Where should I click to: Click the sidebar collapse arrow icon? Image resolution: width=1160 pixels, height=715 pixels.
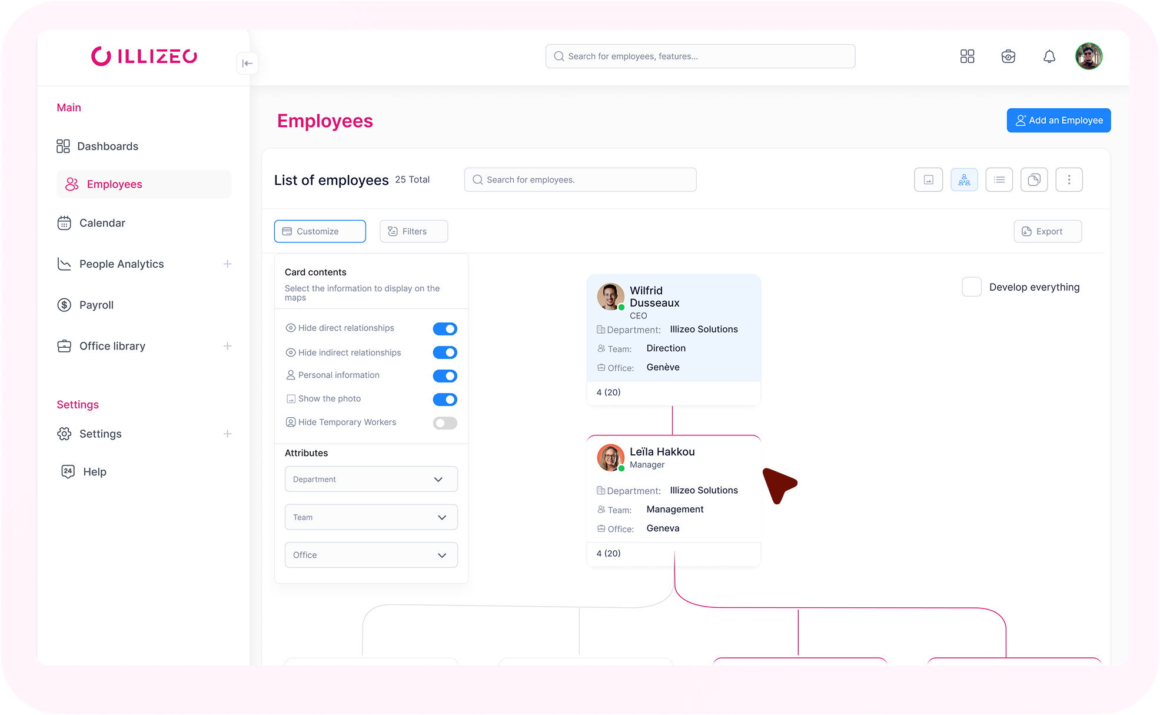tap(247, 64)
